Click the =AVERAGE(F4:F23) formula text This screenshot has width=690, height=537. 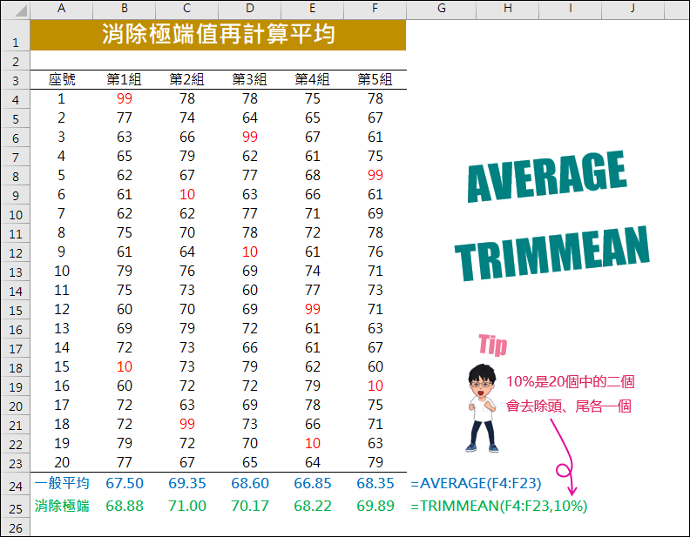476,483
